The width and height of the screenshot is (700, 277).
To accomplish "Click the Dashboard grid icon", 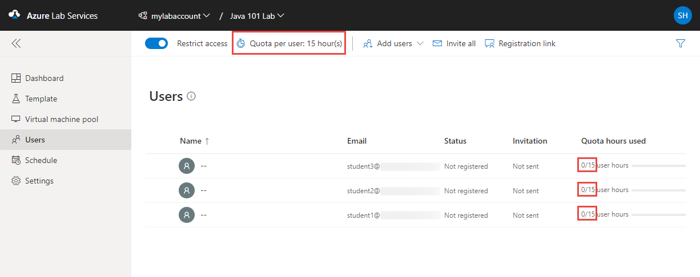I will point(16,78).
